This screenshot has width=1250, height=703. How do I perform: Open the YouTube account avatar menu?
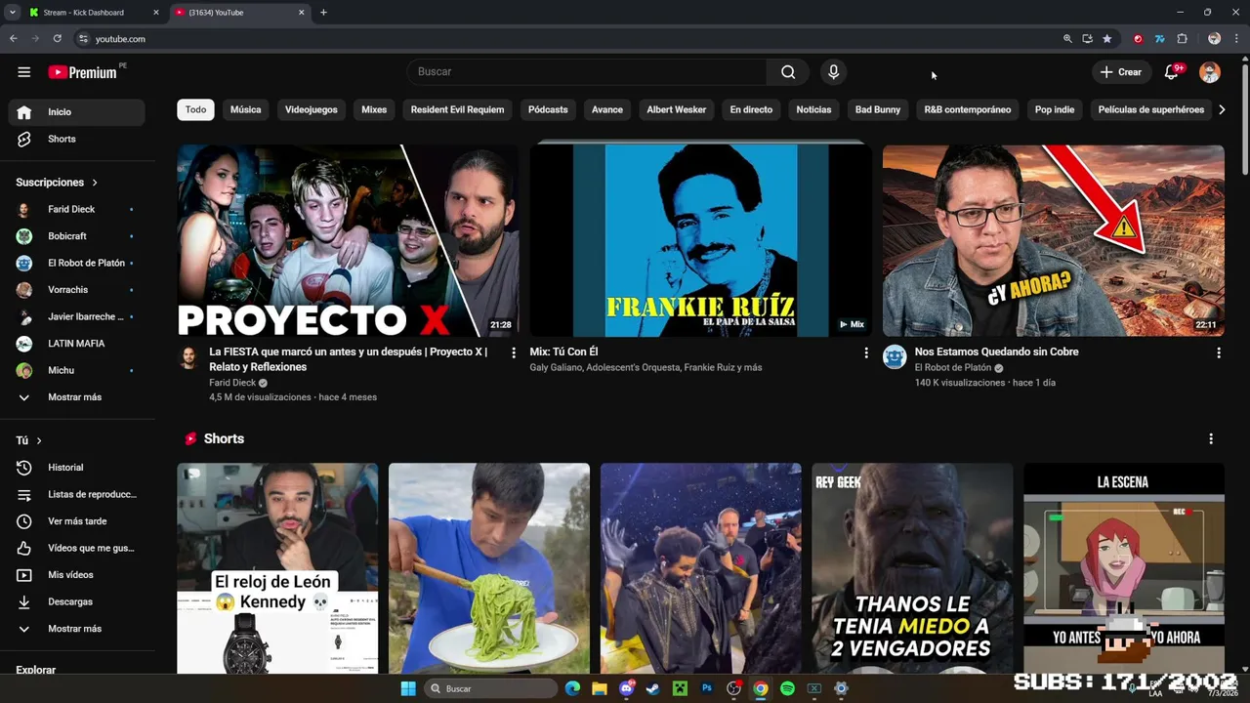1210,72
